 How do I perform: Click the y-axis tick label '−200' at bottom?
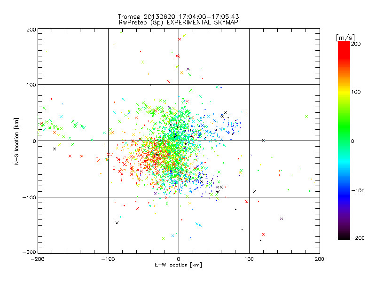[x=29, y=252]
